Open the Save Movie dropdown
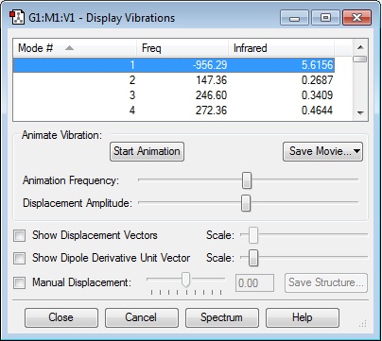The width and height of the screenshot is (382, 341). click(x=322, y=151)
